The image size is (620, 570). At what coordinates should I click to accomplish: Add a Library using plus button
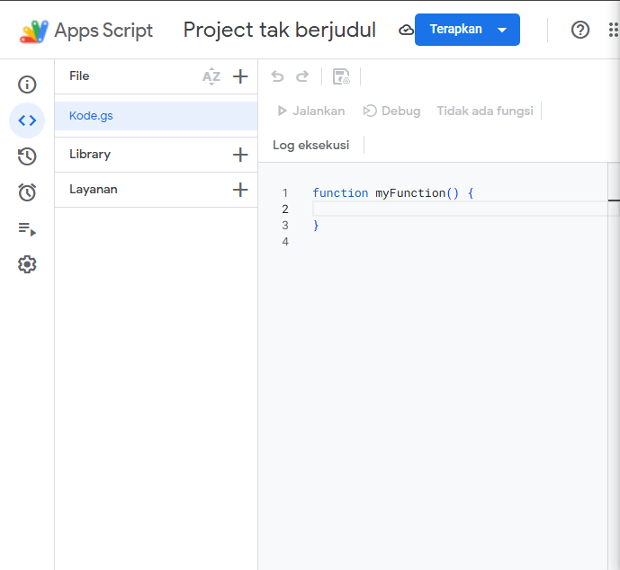coord(240,155)
